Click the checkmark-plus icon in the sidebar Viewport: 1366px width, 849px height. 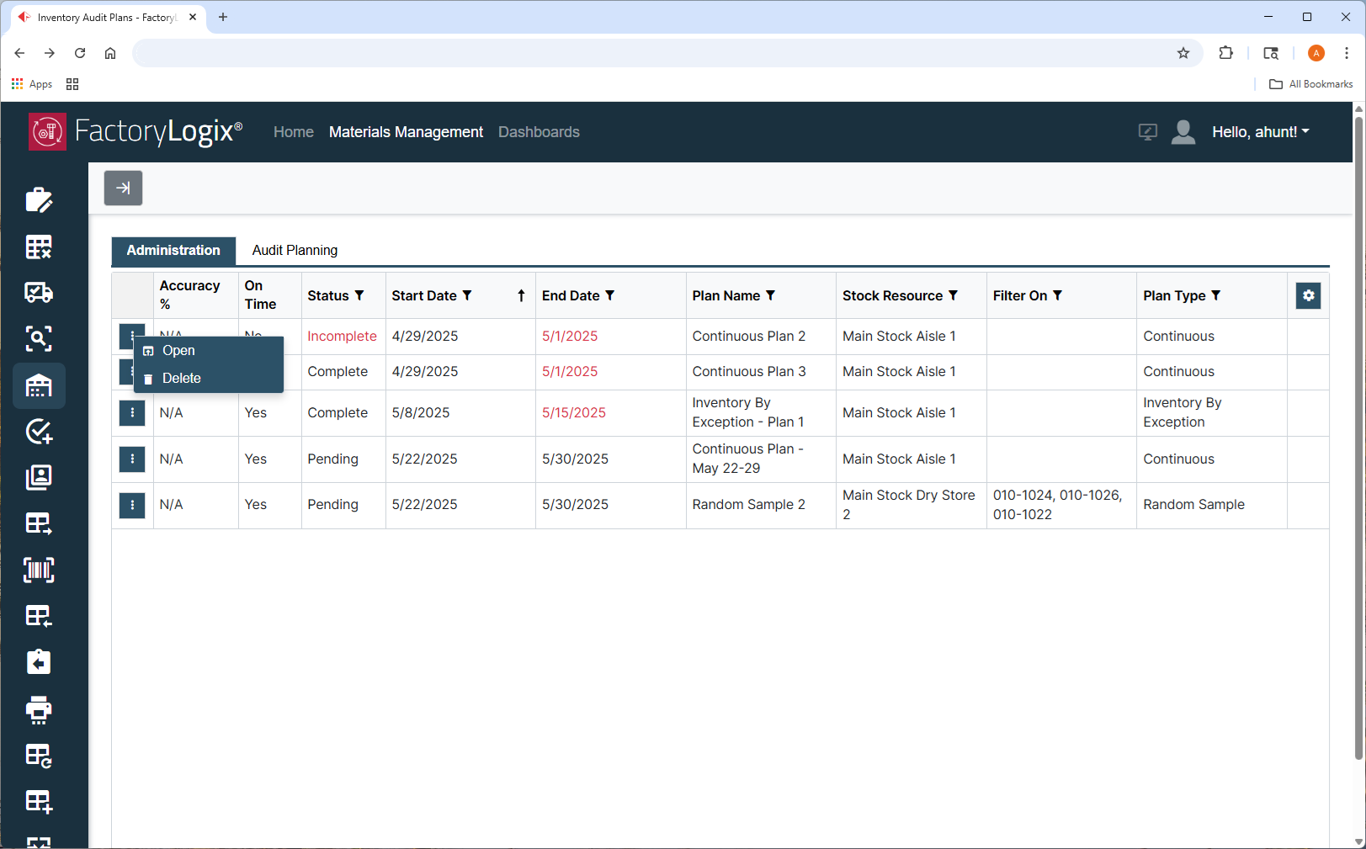(x=38, y=431)
